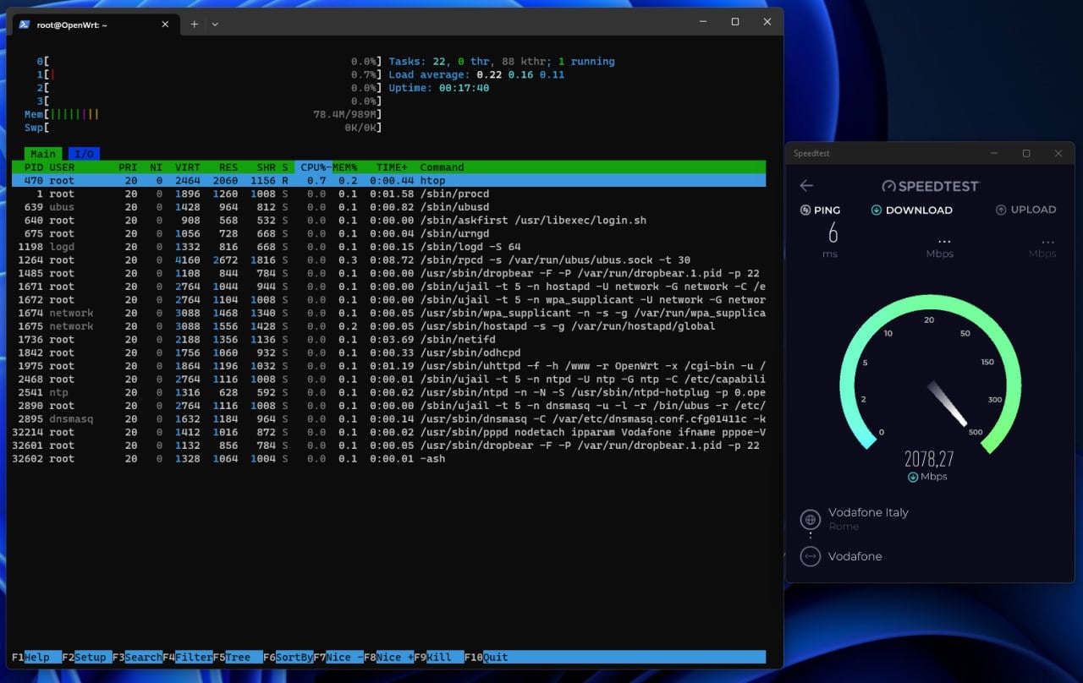Sort by TIME+ column header

click(x=392, y=167)
